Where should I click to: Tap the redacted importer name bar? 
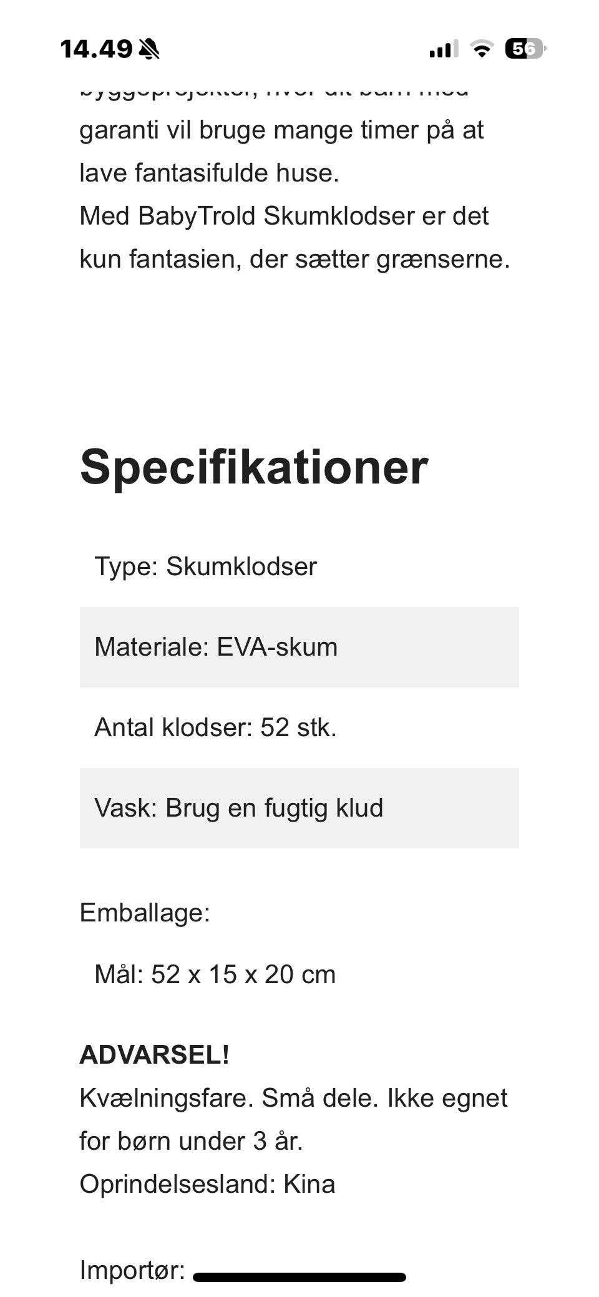point(299,1277)
